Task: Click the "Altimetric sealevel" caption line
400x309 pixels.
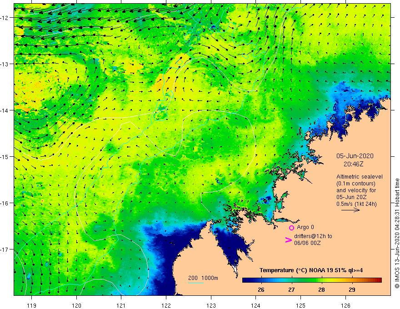Action: (x=360, y=177)
